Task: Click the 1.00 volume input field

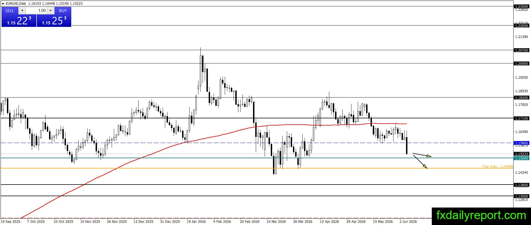Action: coord(37,11)
